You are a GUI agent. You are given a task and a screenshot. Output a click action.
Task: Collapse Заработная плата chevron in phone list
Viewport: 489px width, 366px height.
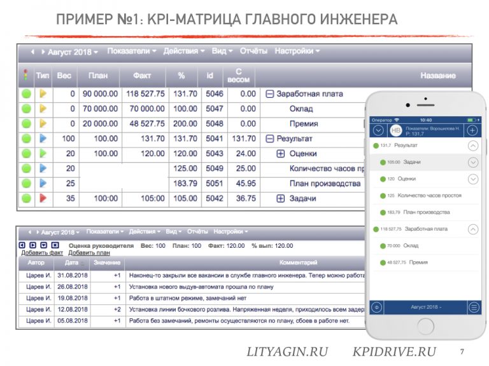[x=473, y=229]
